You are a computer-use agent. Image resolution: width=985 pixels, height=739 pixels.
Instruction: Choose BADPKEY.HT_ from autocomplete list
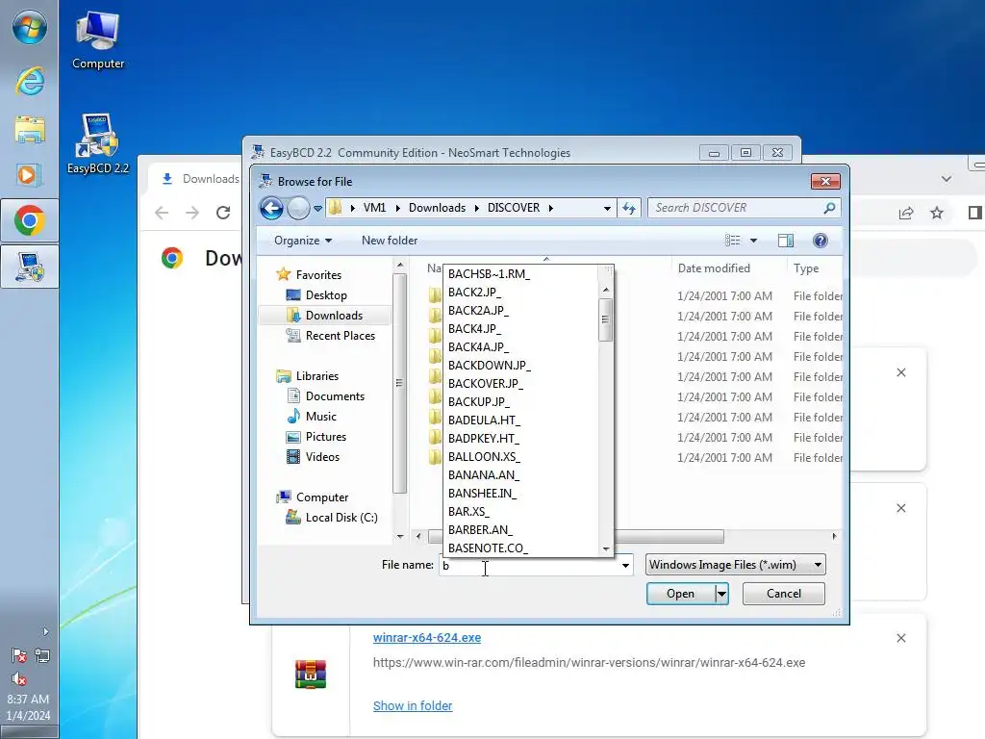tap(521, 438)
